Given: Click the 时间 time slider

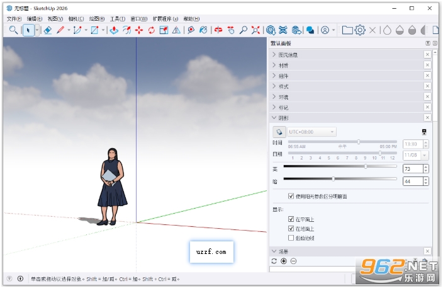Looking at the screenshot, I should point(342,142).
